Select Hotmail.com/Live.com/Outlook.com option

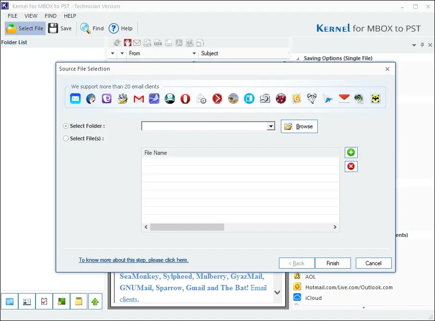pyautogui.click(x=349, y=287)
